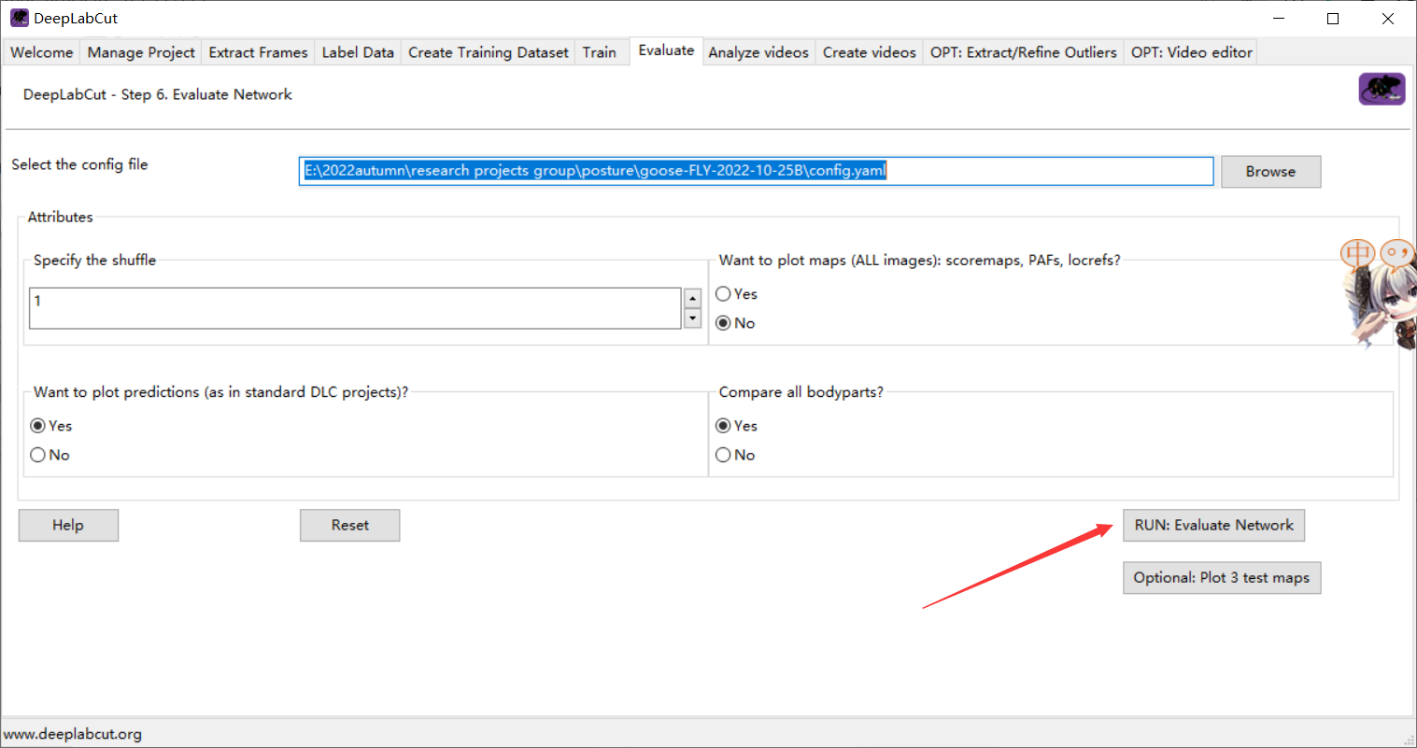Click the punctuation mode bubble icon
This screenshot has height=748, width=1417.
1397,252
